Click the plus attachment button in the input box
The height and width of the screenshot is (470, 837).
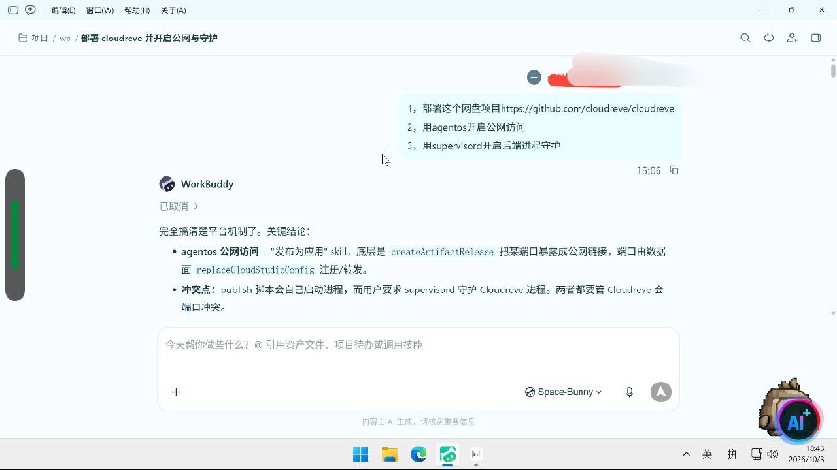pos(176,392)
